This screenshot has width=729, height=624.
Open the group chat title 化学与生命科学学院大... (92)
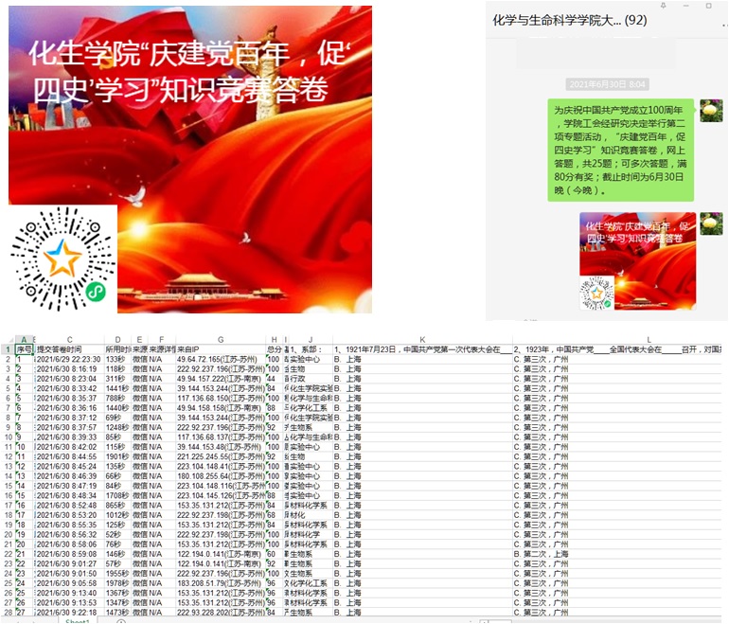[570, 20]
